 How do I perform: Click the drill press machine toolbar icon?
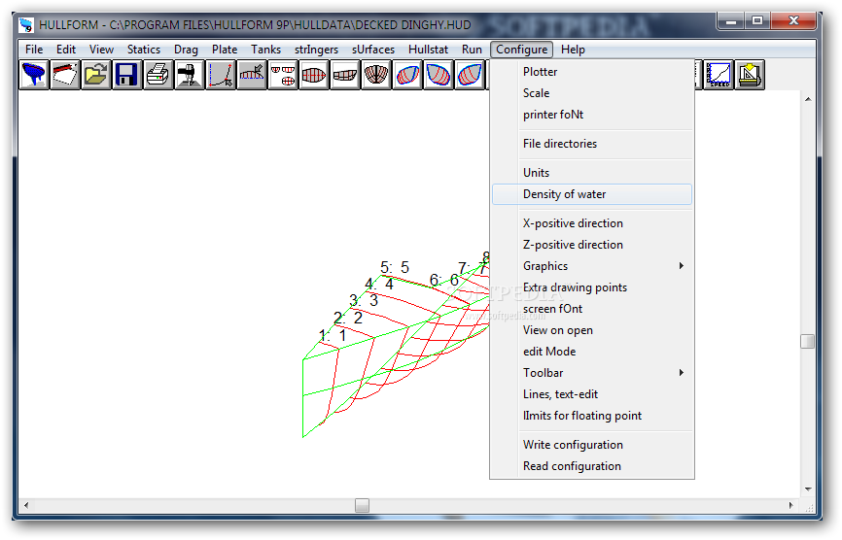[190, 75]
